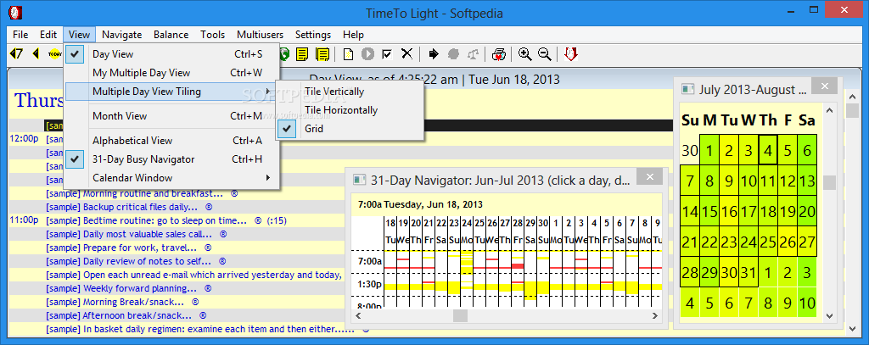Select July 4 in the calendar
The width and height of the screenshot is (869, 345).
click(x=767, y=149)
